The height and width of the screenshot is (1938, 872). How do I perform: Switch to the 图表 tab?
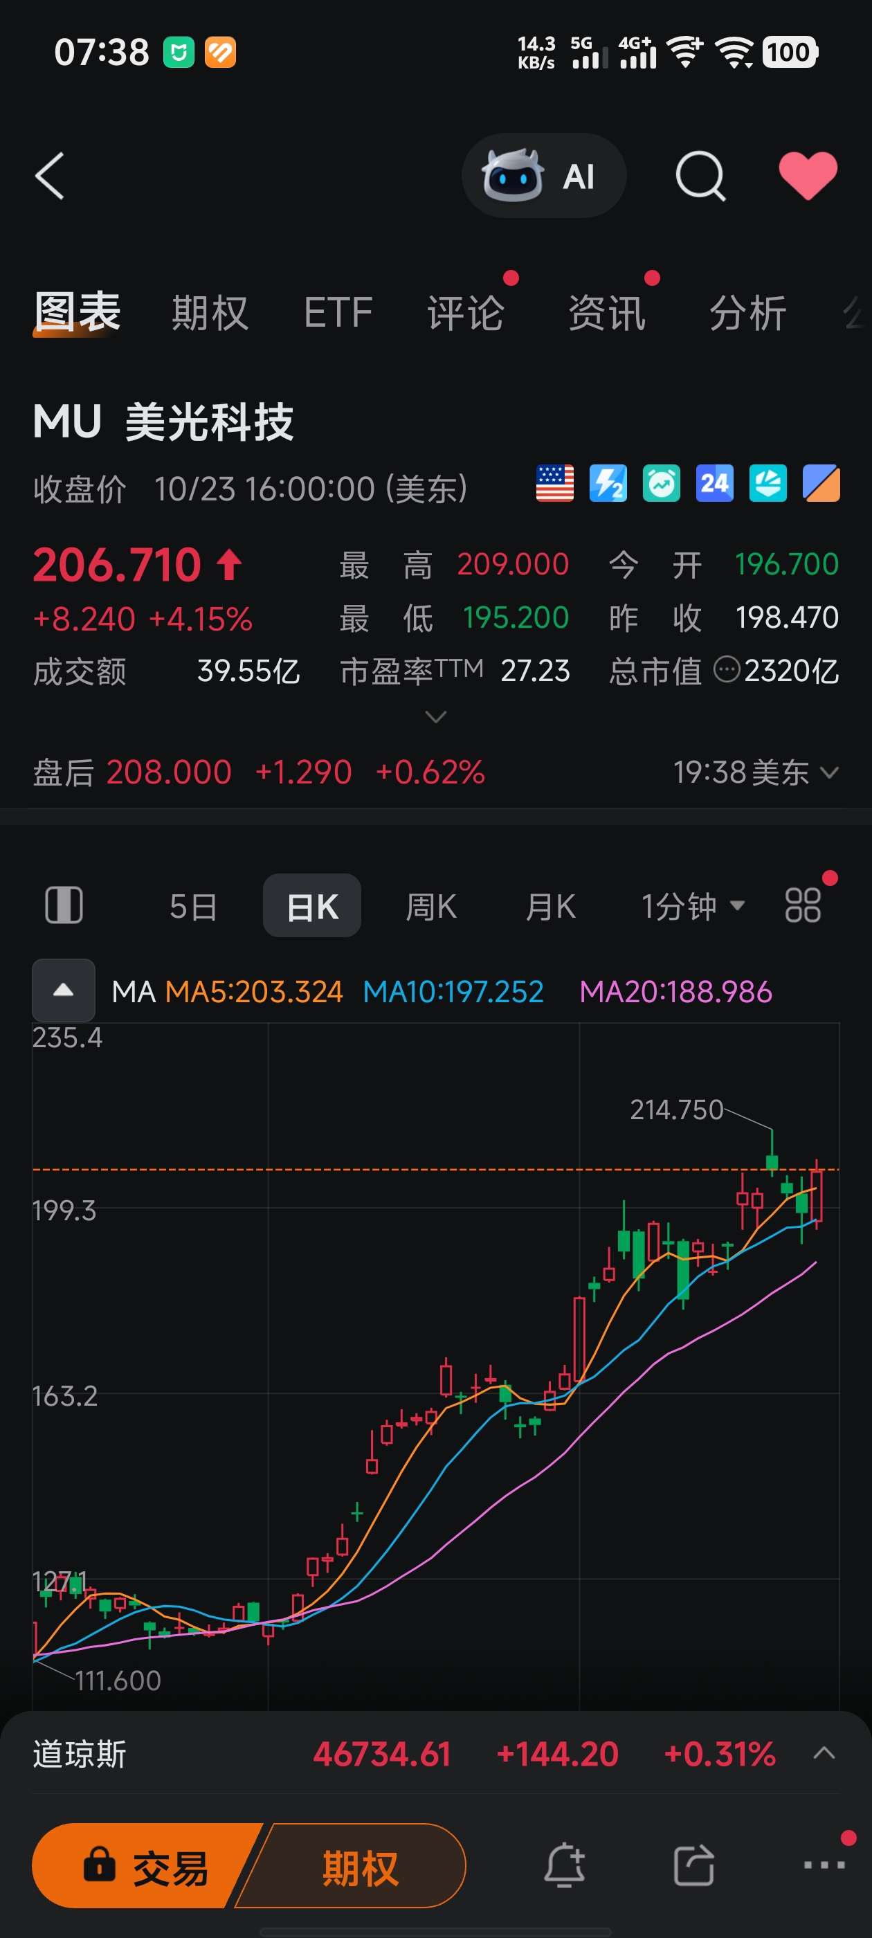(x=78, y=311)
